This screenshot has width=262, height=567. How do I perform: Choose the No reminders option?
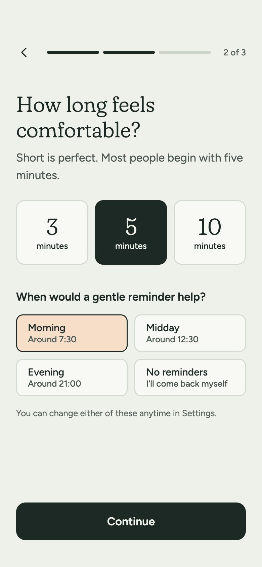(190, 378)
